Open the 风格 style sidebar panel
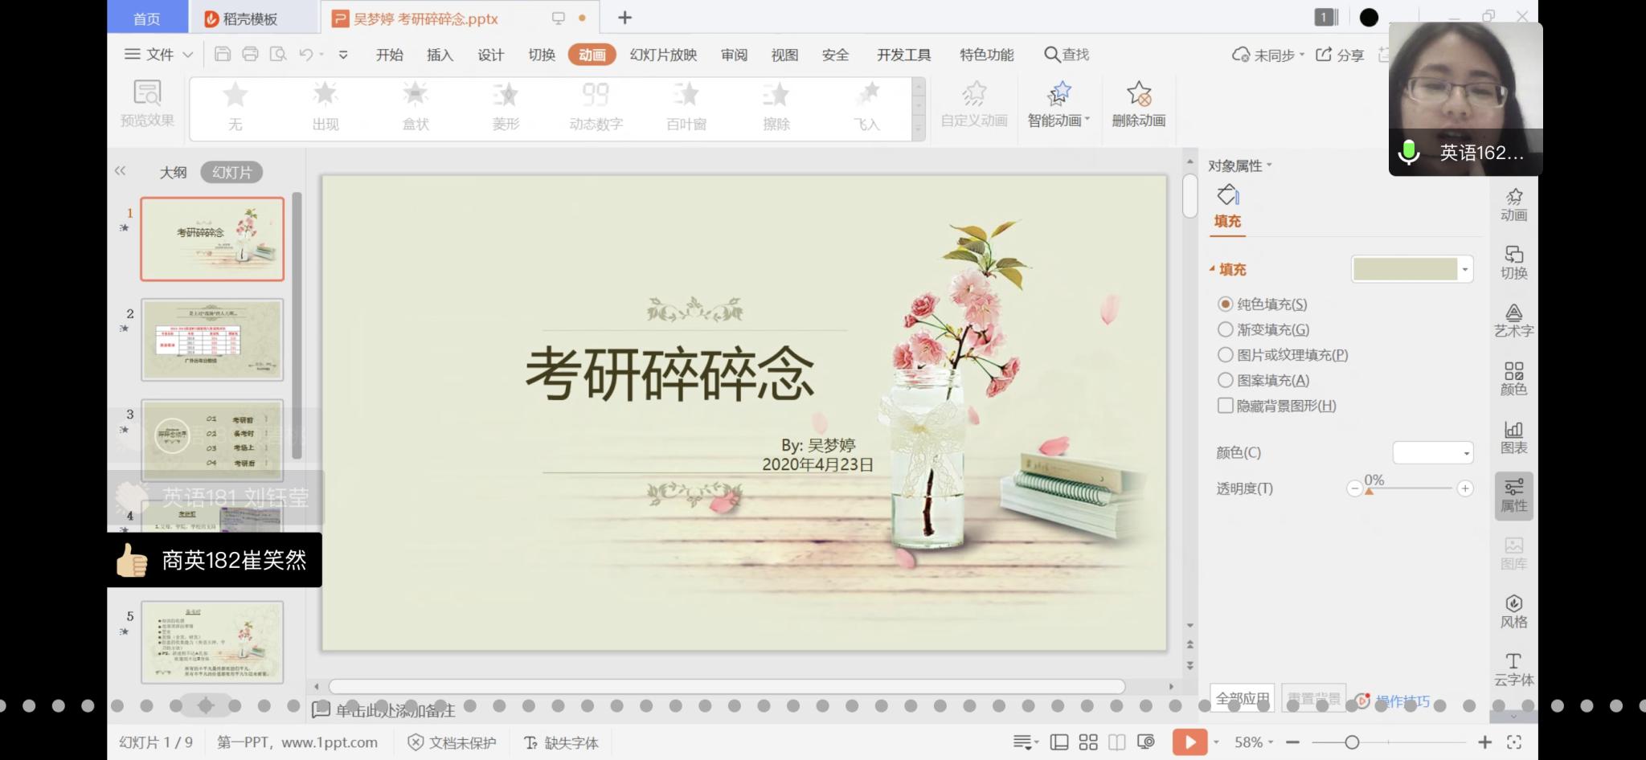Screen dimensions: 1646x760 tap(1513, 611)
